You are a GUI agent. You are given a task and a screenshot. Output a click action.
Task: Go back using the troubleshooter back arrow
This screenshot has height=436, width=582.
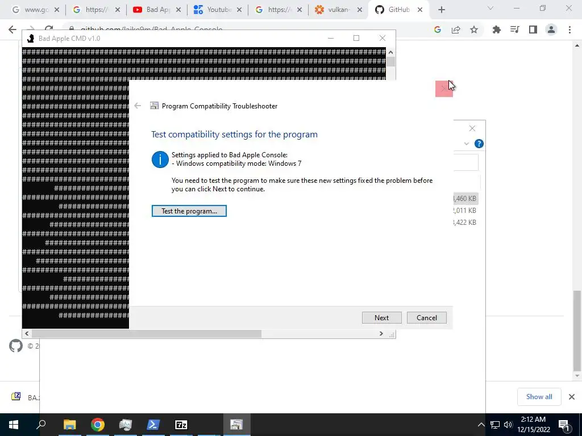point(138,106)
